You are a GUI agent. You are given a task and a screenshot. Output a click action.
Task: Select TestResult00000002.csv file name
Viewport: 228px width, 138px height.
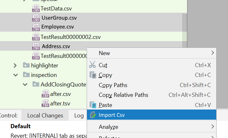point(70,37)
